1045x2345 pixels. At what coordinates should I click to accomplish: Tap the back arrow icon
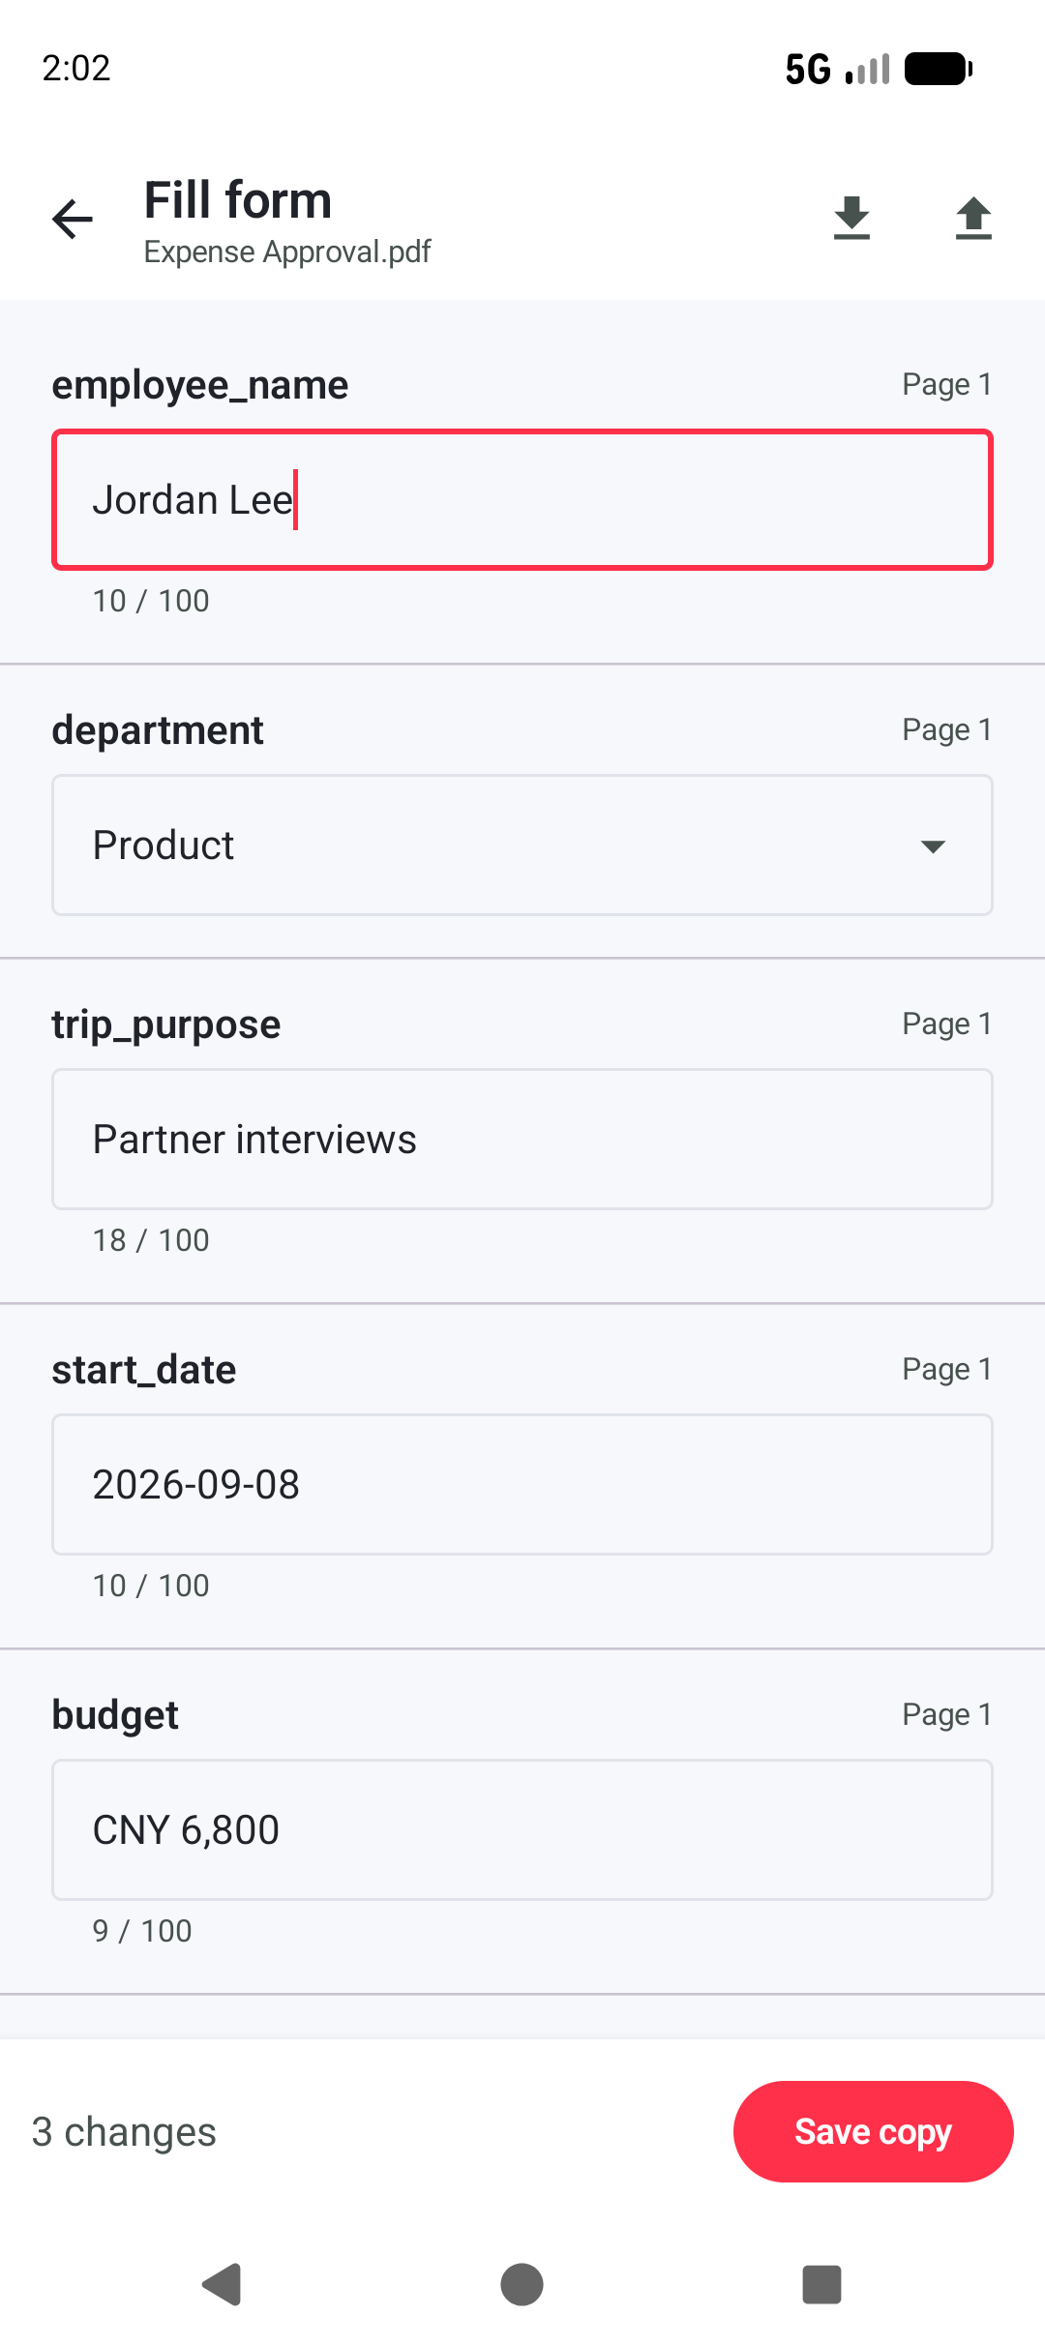coord(73,219)
